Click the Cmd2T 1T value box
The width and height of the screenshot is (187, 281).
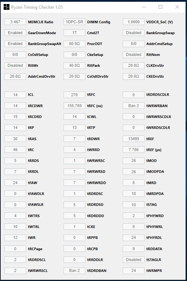(x=74, y=33)
